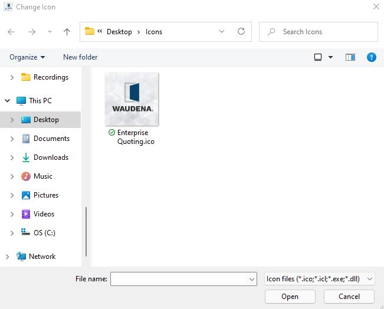Collapse the This PC node
The image size is (384, 309).
(7, 101)
